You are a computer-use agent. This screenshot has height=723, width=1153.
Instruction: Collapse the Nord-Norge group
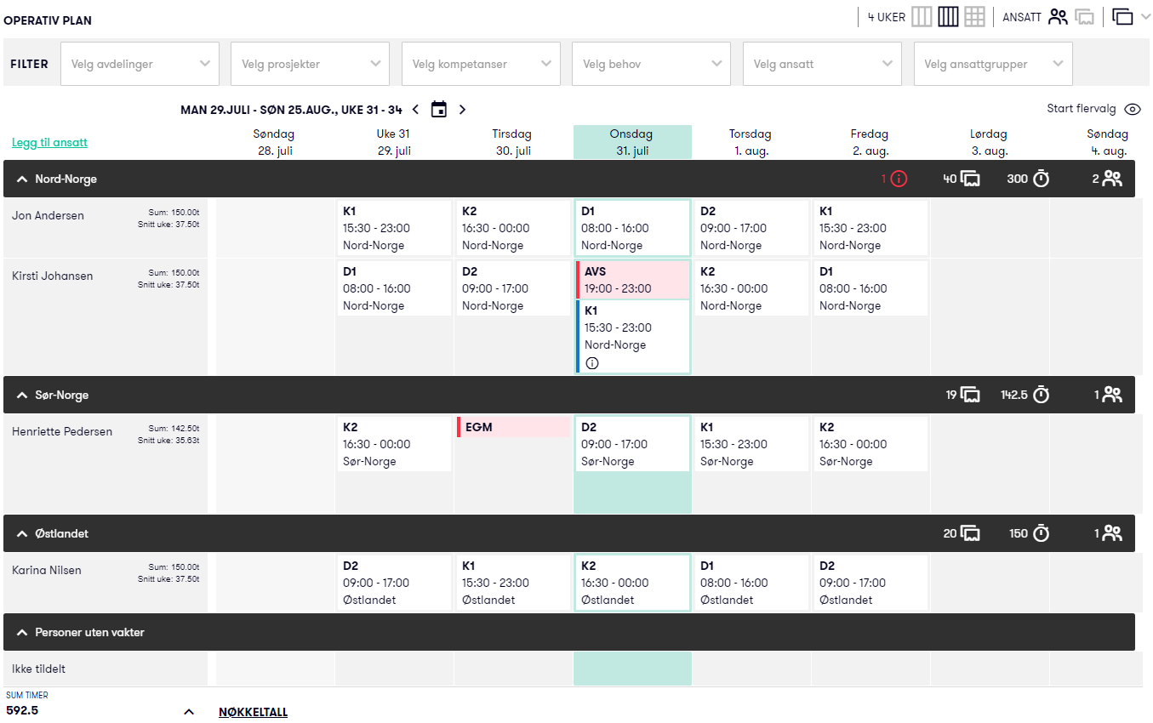22,179
